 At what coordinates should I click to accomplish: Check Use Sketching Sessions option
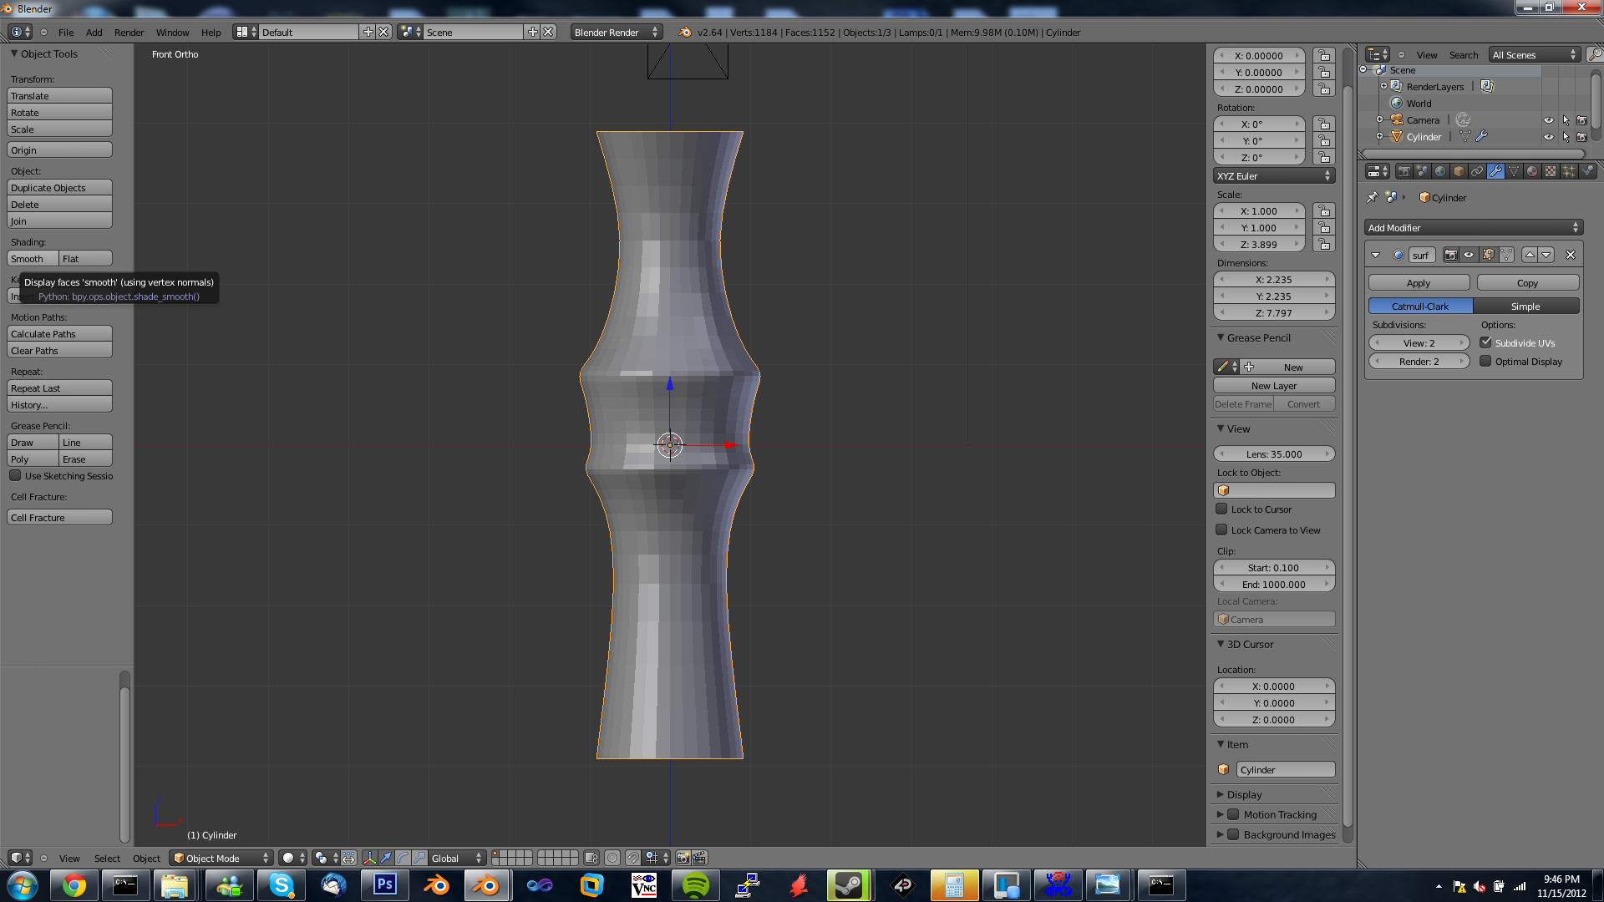point(15,475)
